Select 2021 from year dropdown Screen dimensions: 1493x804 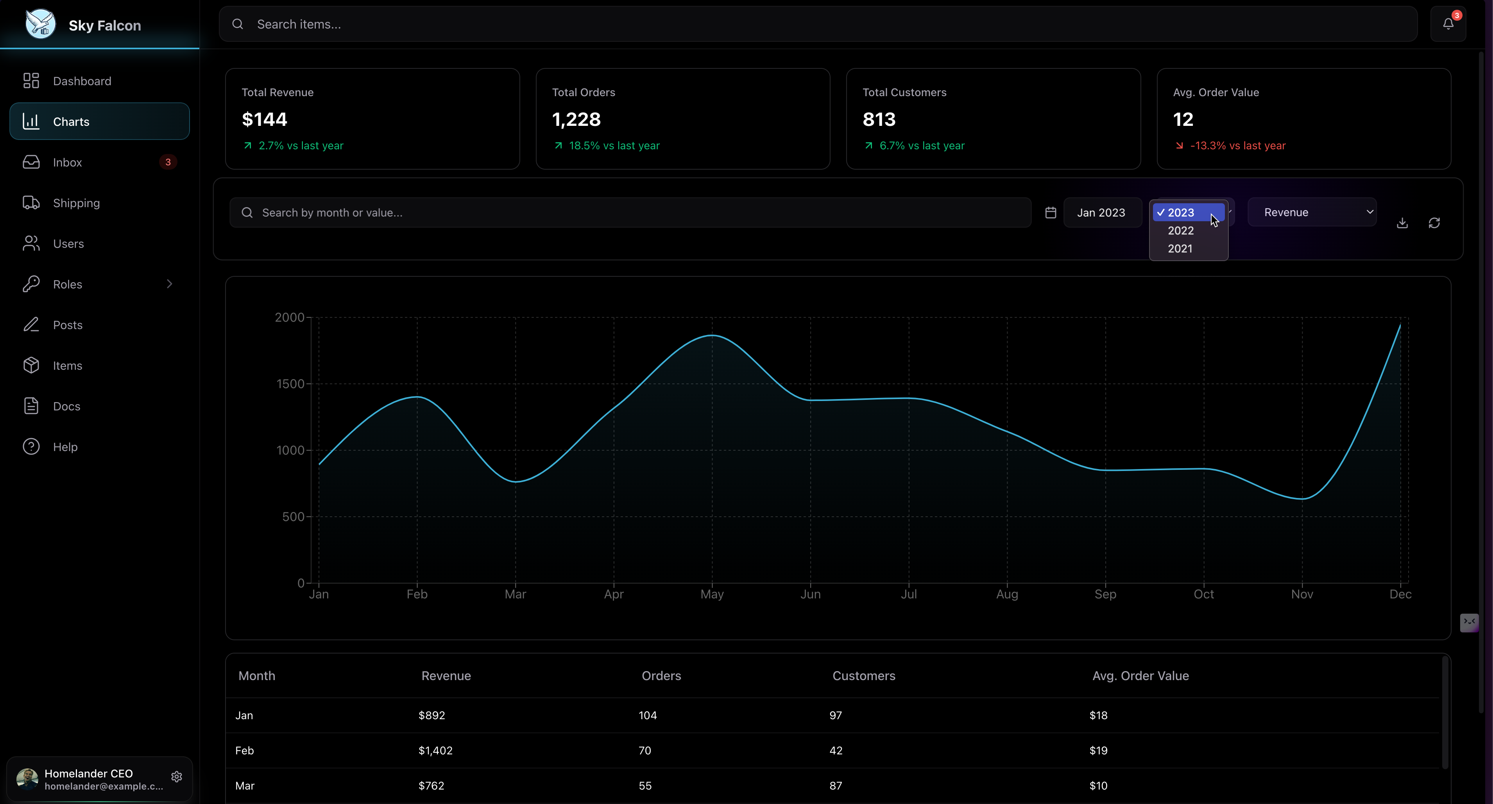(x=1188, y=249)
